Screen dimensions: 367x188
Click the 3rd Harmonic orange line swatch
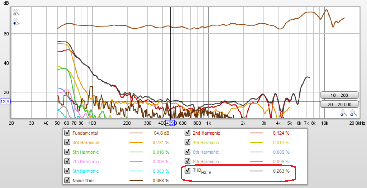click(136, 143)
